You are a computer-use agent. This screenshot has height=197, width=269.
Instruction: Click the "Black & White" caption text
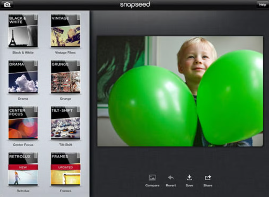pos(23,53)
